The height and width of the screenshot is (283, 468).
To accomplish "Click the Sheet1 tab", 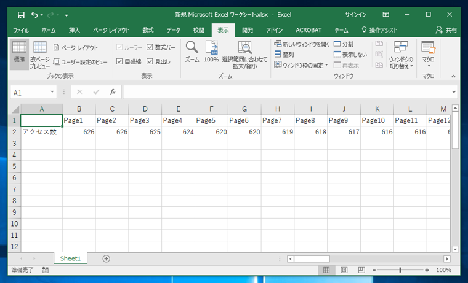I will pyautogui.click(x=70, y=258).
